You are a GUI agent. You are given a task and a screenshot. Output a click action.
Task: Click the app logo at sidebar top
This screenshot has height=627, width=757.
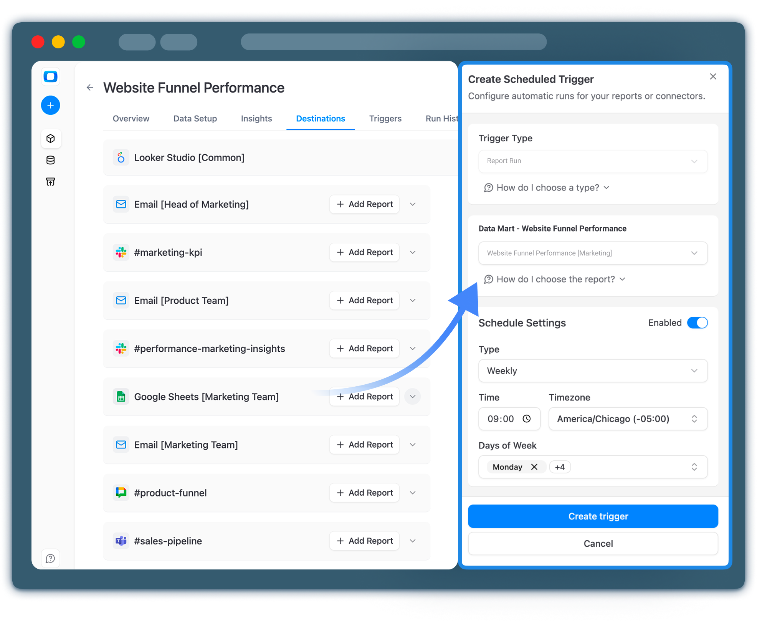coord(50,76)
